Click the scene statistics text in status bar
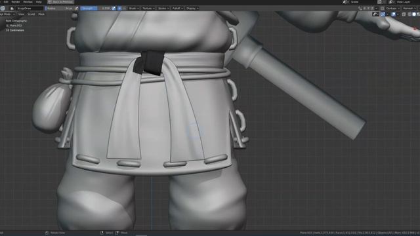Viewport: 420px width, 236px height. tap(360, 233)
